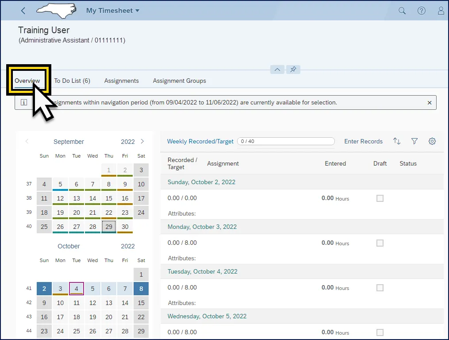Screen dimensions: 449x340
Task: Open the search magnifier icon
Action: point(402,11)
